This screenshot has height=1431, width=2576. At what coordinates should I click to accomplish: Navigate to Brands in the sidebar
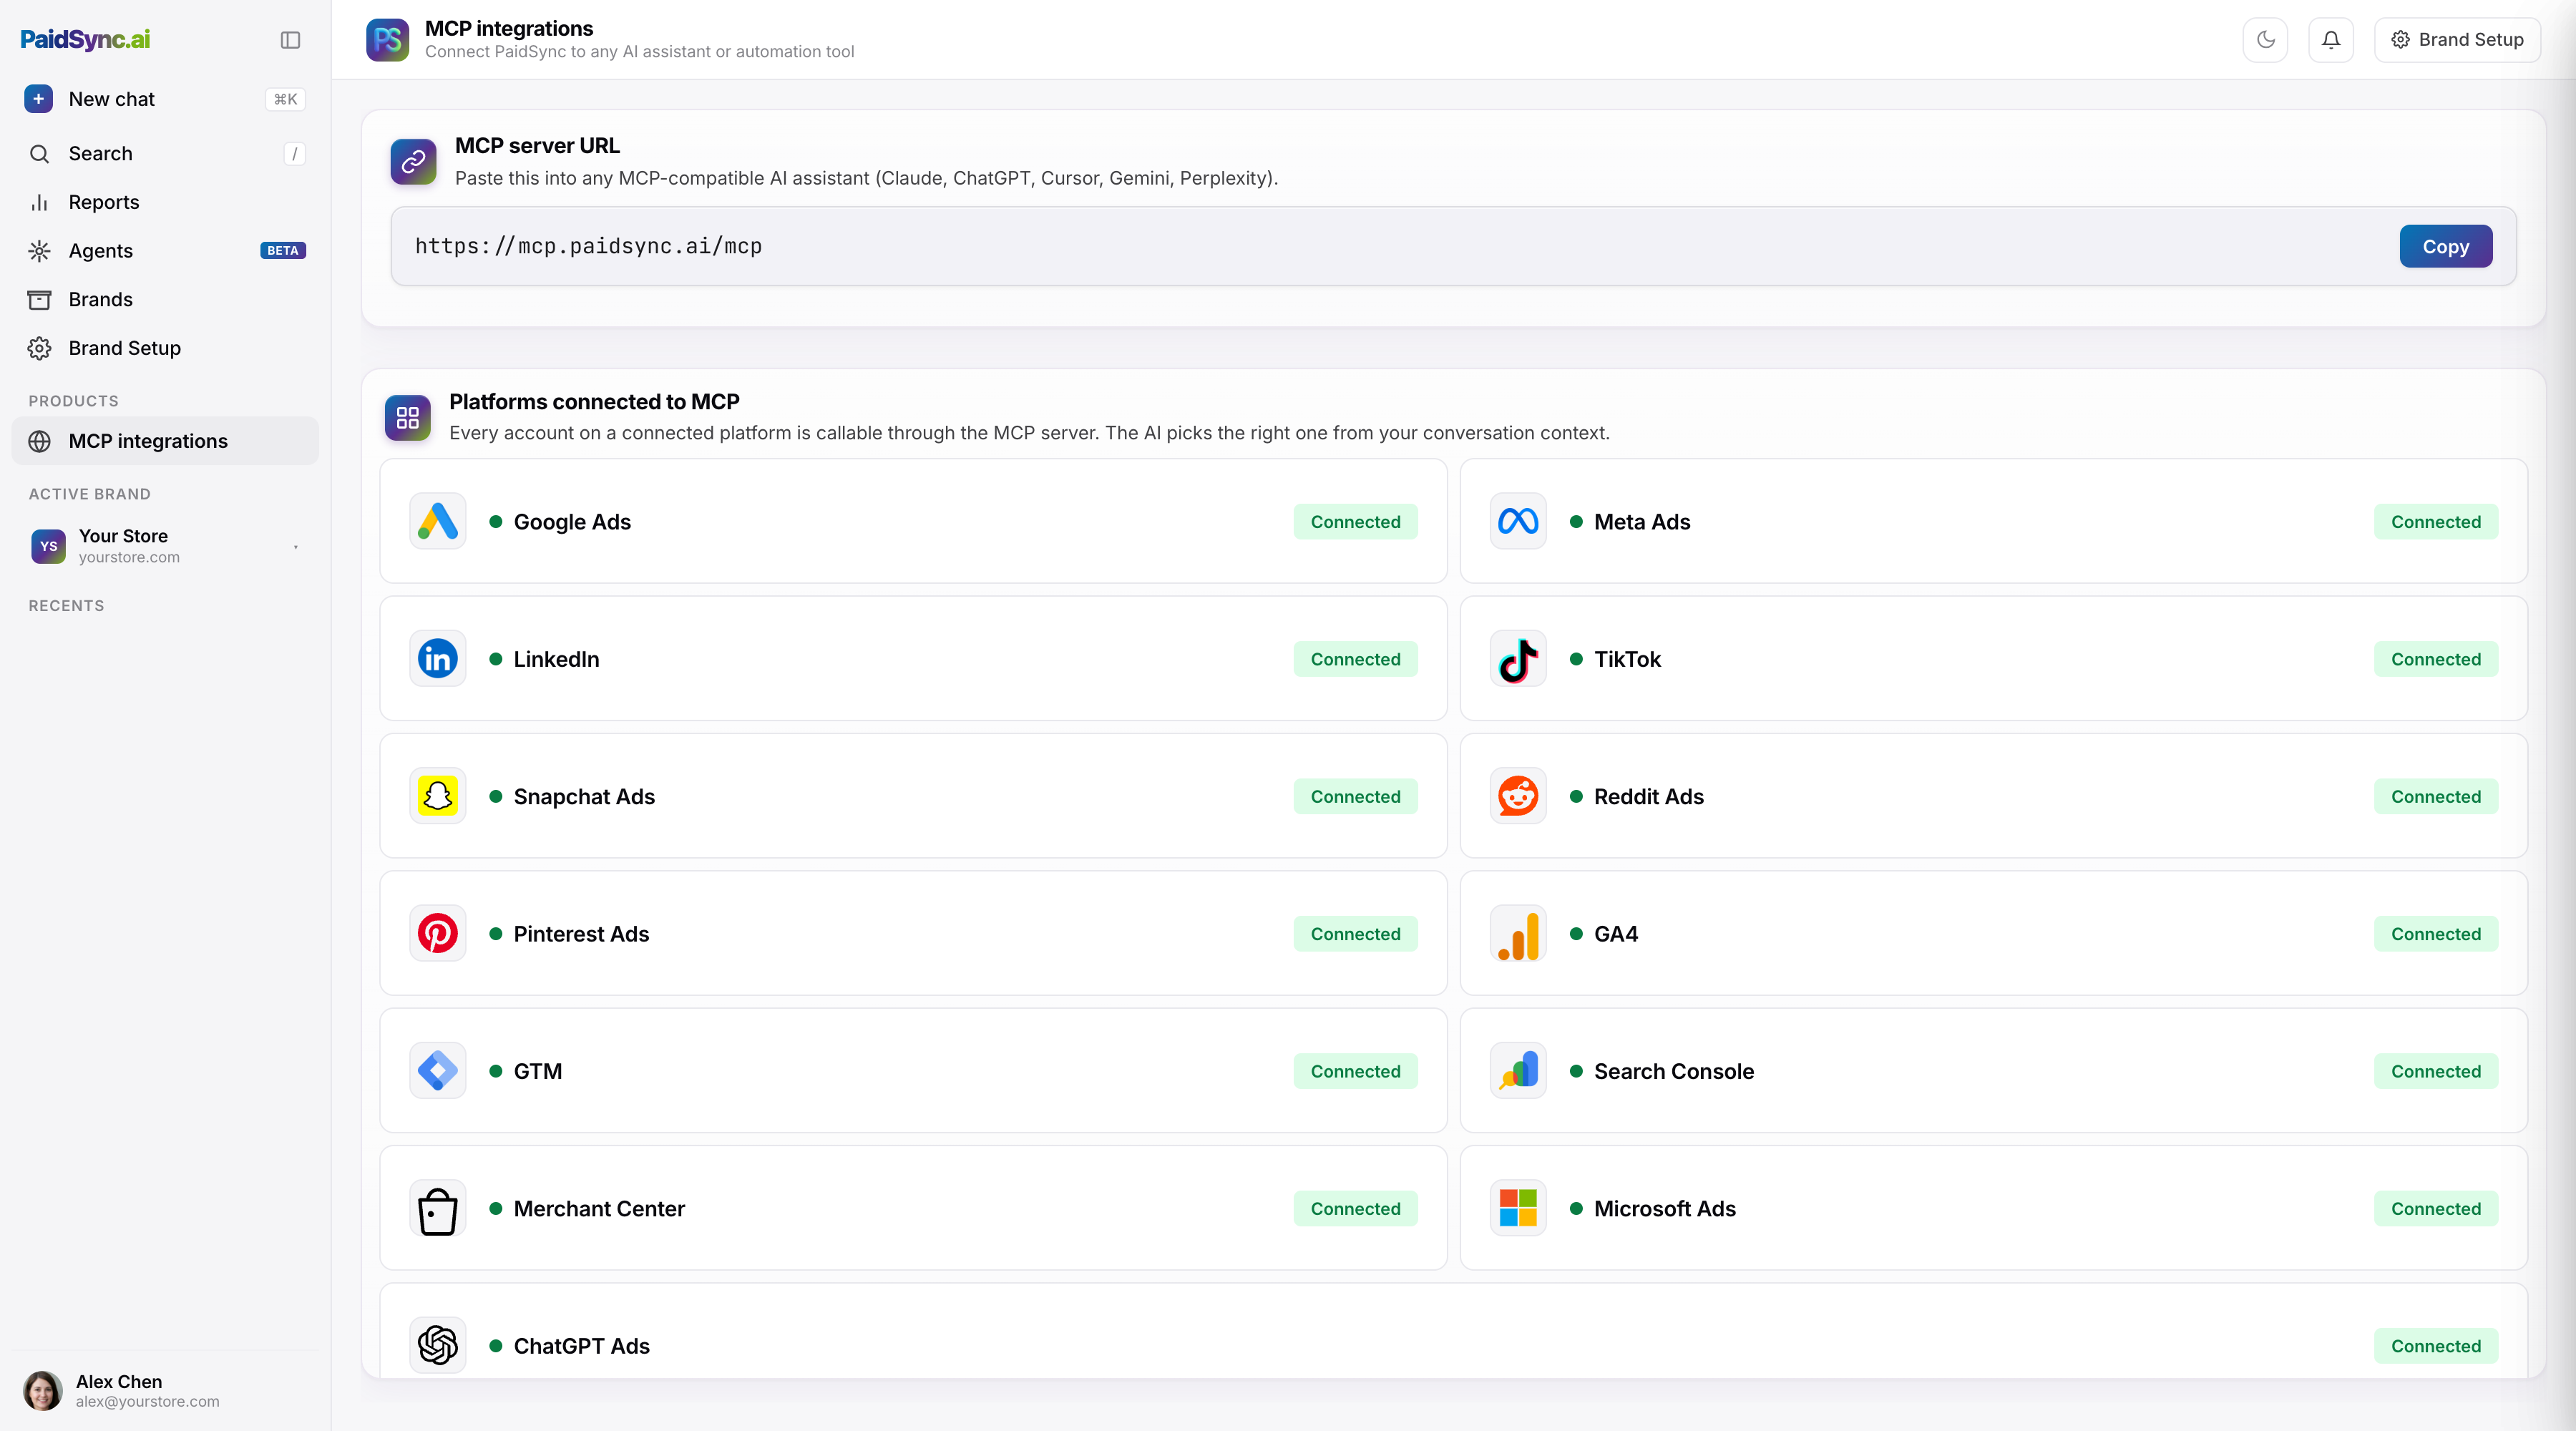coord(165,300)
